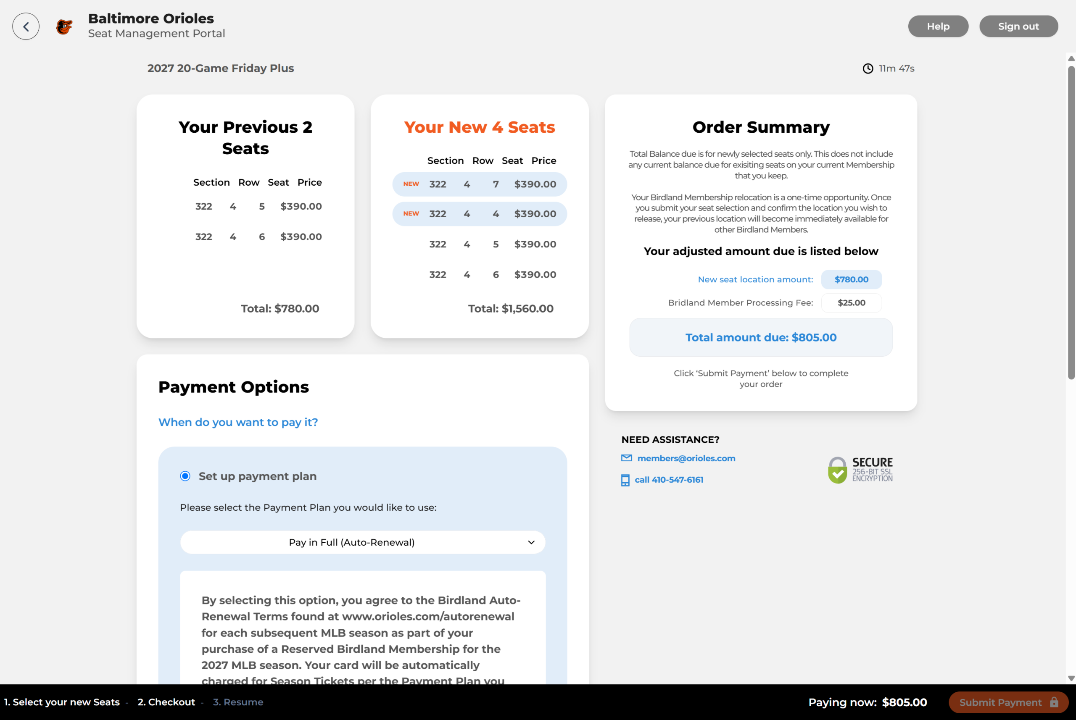1076x720 pixels.
Task: Click the Paying now: $805.00 label
Action: 868,702
